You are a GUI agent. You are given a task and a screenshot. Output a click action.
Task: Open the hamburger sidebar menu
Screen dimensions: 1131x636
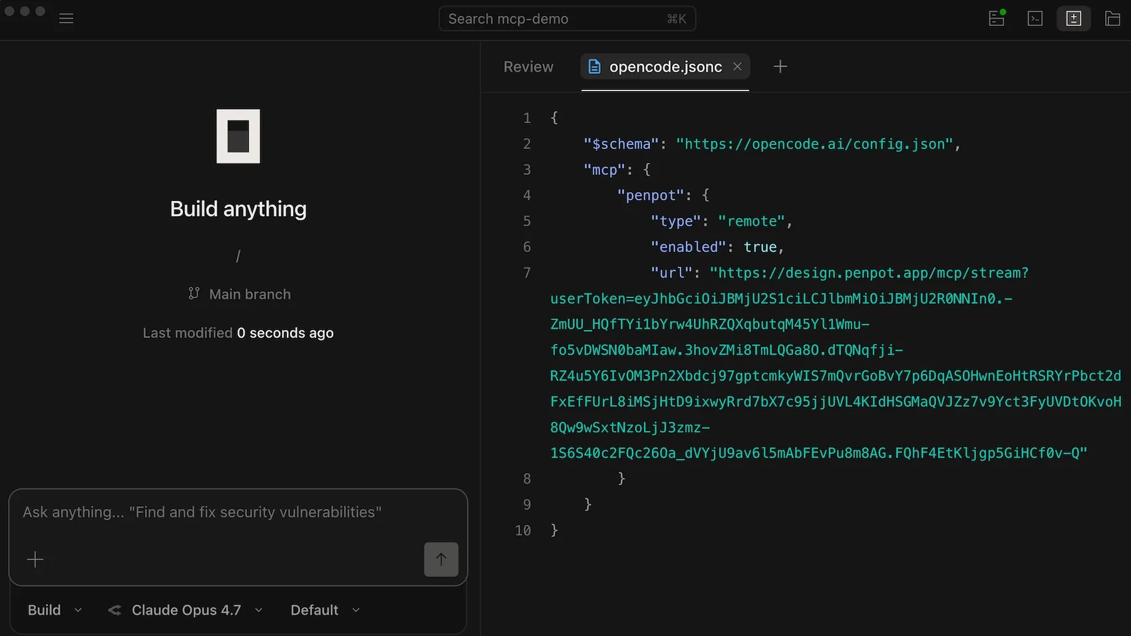pos(67,19)
